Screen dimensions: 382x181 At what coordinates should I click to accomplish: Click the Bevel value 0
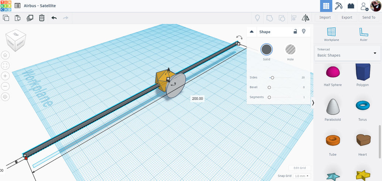[304, 88]
